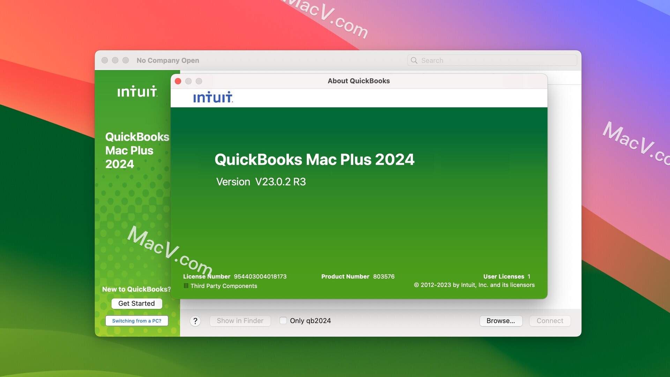The image size is (670, 377).
Task: Click the red close button on About dialog
Action: pyautogui.click(x=178, y=81)
